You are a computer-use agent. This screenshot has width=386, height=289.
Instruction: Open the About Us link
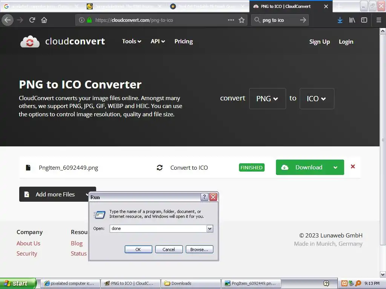(x=28, y=243)
